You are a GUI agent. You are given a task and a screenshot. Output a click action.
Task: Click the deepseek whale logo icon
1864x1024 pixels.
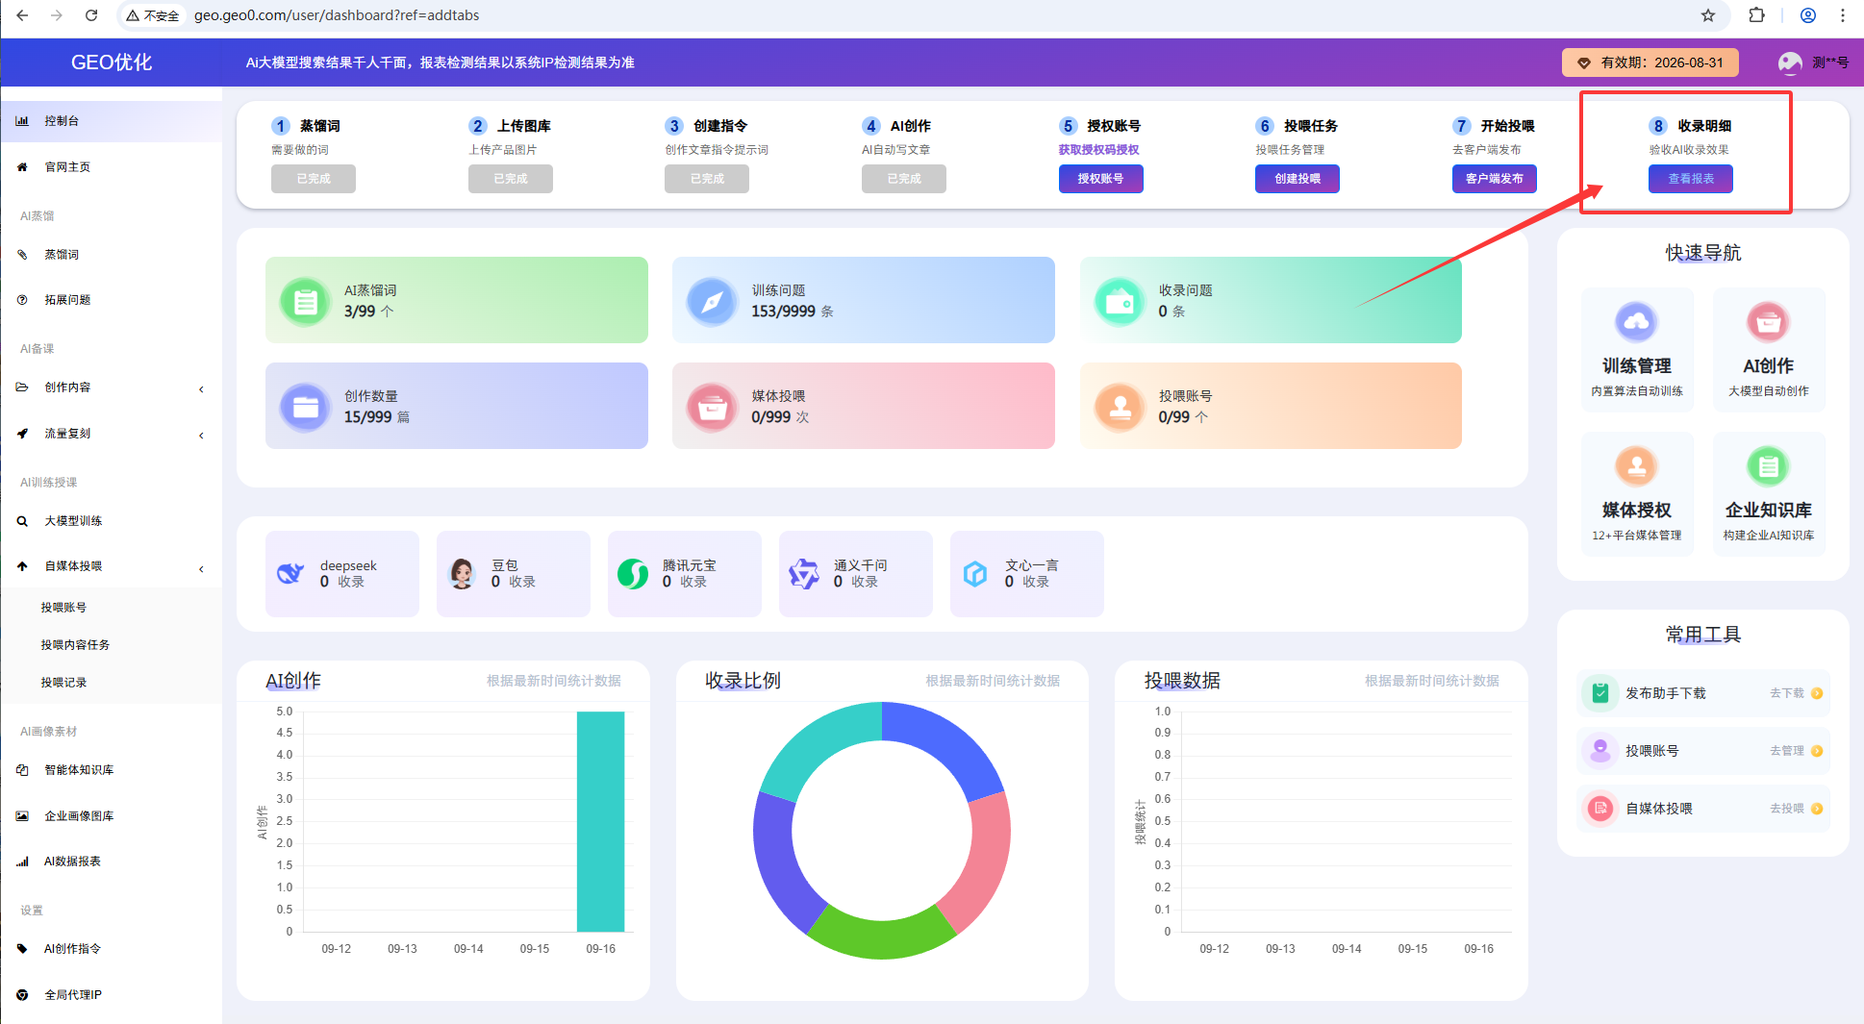(290, 574)
